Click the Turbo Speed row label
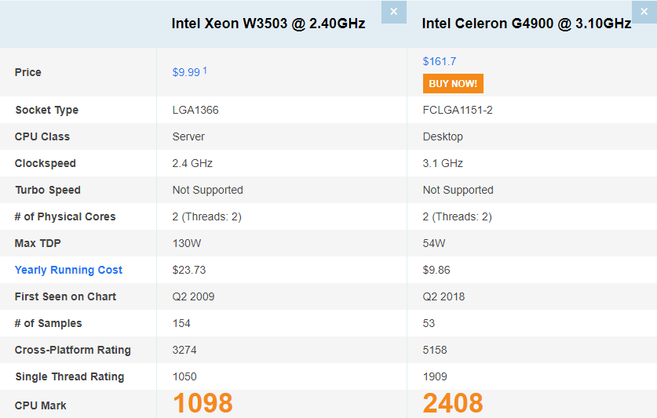Image resolution: width=657 pixels, height=418 pixels. pyautogui.click(x=48, y=190)
